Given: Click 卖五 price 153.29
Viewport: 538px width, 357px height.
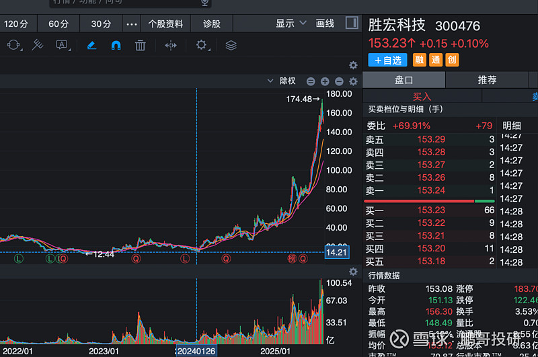Looking at the screenshot, I should (x=431, y=139).
